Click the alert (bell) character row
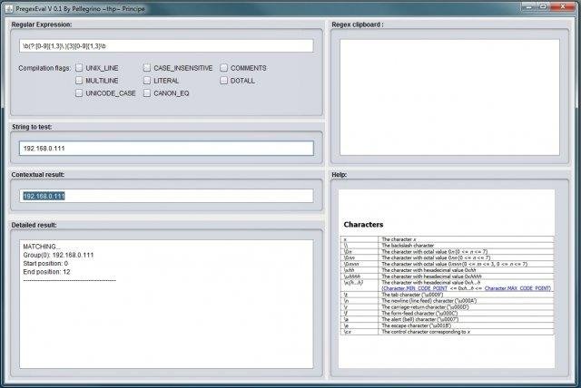Image resolution: width=581 pixels, height=388 pixels. (447, 319)
